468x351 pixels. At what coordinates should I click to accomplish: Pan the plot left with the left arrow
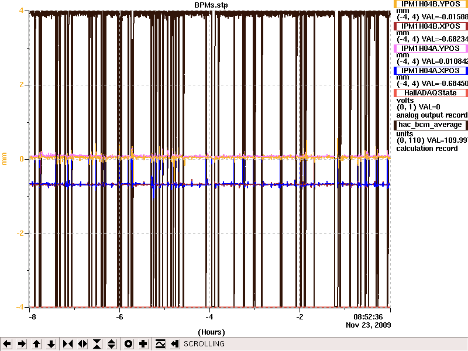(x=7, y=344)
